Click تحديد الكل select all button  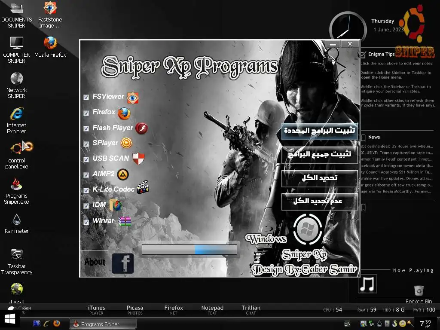[x=320, y=178]
